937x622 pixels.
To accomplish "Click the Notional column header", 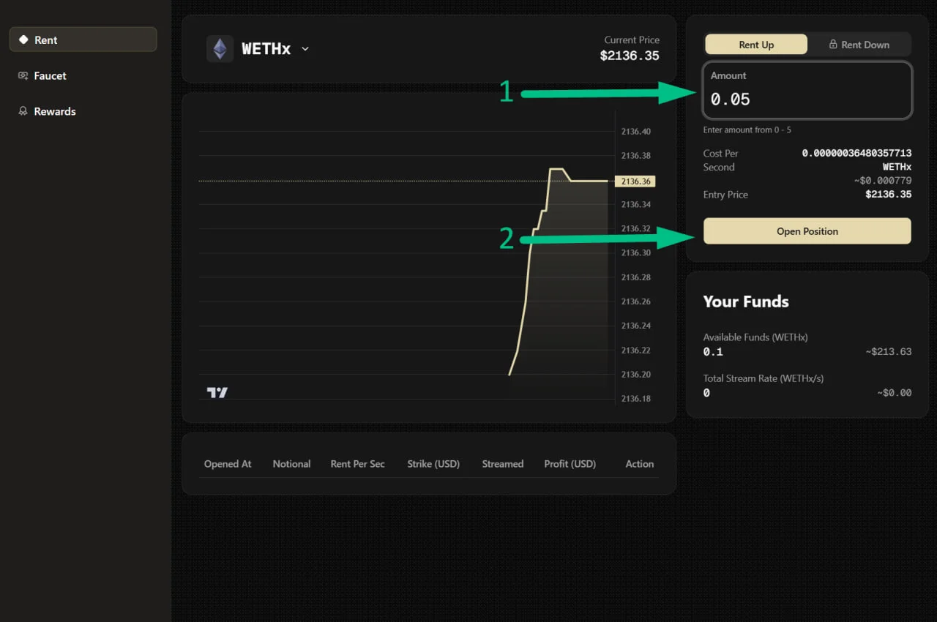I will 291,464.
